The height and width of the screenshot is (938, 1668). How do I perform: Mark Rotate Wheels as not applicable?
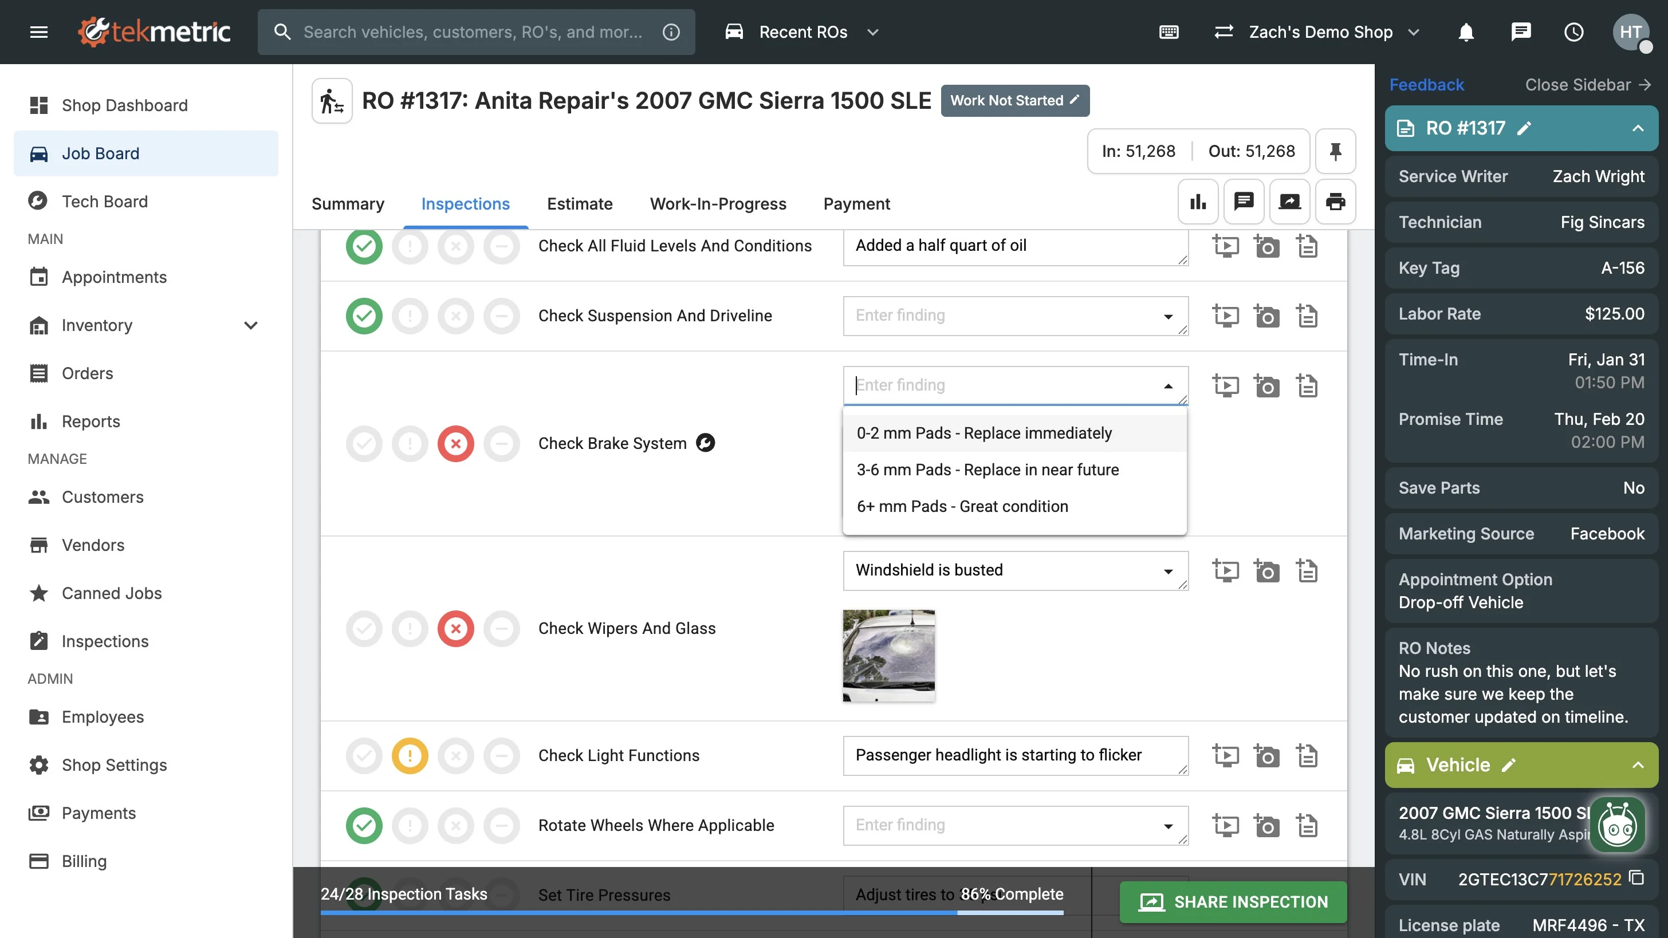coord(502,825)
